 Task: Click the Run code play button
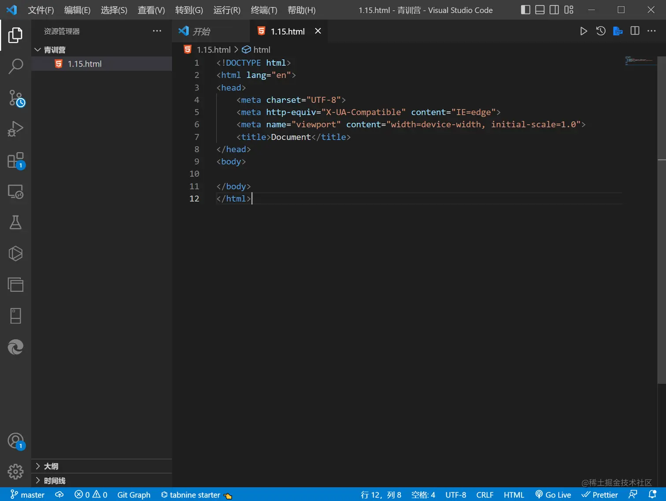click(583, 31)
